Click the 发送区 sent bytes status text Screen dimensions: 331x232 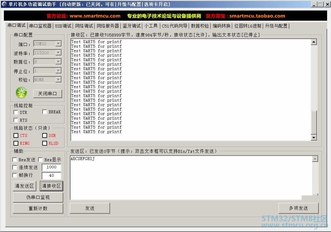[144, 151]
